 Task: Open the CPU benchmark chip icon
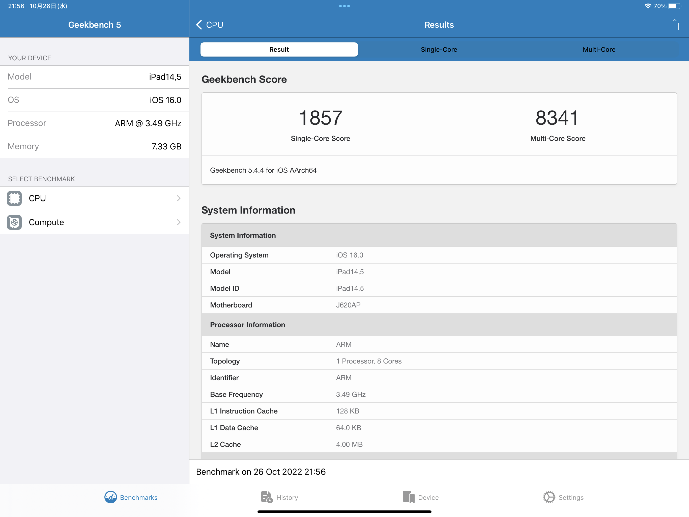[14, 198]
